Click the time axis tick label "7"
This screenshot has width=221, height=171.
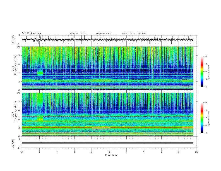pos(144,152)
